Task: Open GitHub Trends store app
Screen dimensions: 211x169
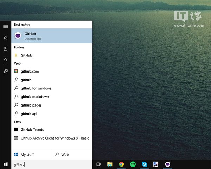Action: (x=52, y=130)
